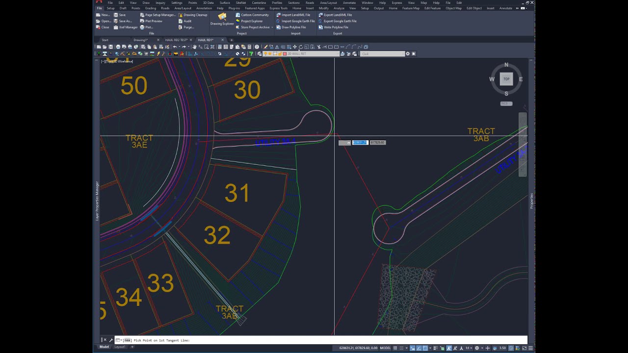Open the Drawing Explorer tool
Screen dimensions: 628x353
pyautogui.click(x=222, y=20)
